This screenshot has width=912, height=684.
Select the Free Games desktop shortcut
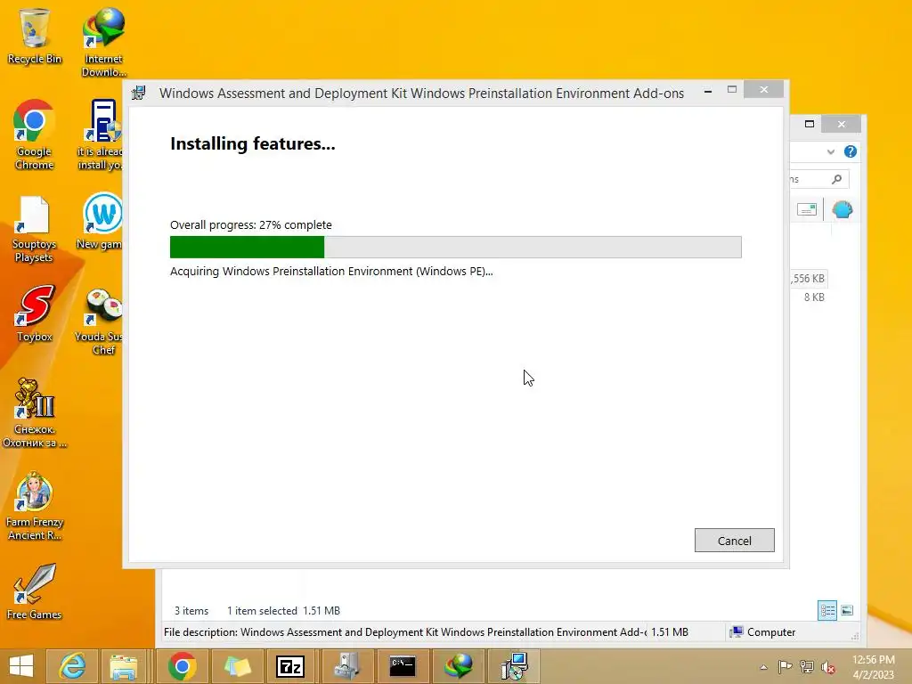tap(35, 591)
